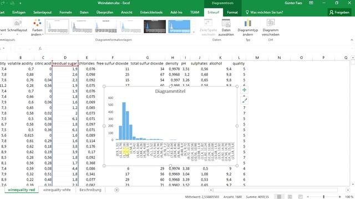Image resolution: width=355 pixels, height=199 pixels.
Task: Open Quick Access Toolbar customize dropdown
Action: 21,3
